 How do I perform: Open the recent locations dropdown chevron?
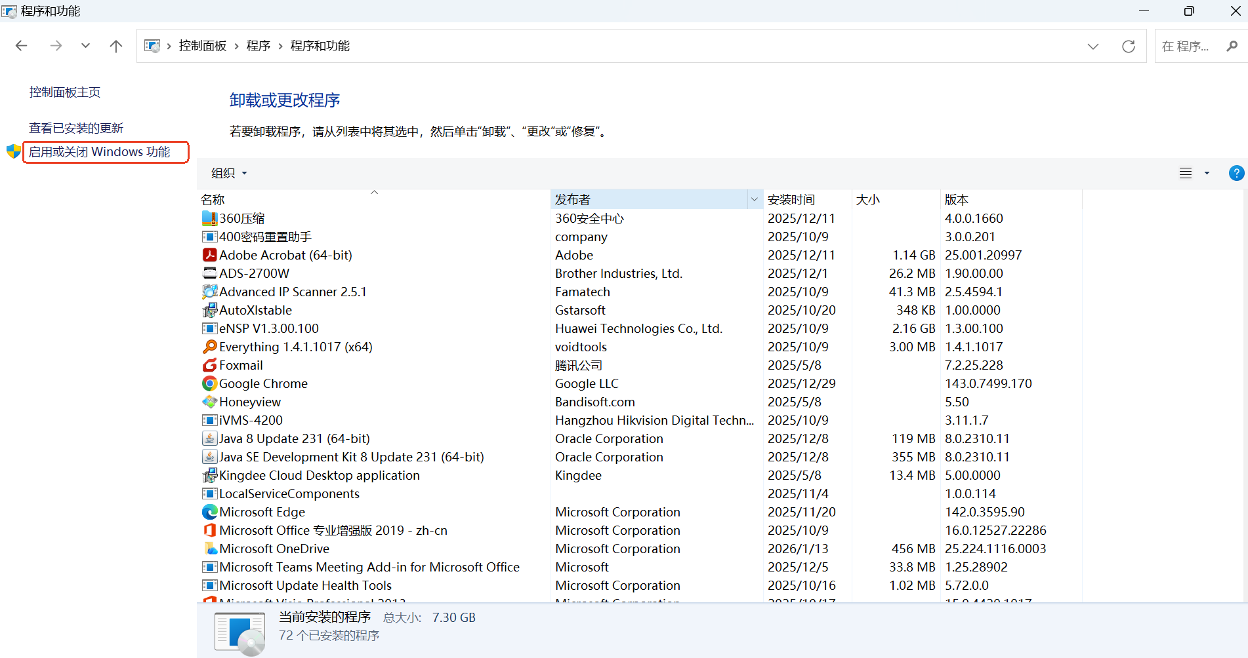(x=85, y=46)
